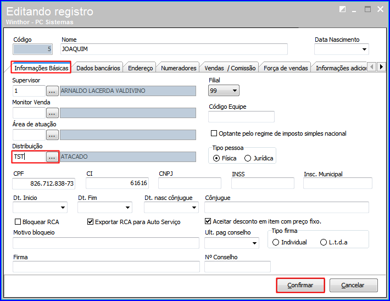Click the Código Equipe field
The image size is (390, 301).
tap(241, 116)
